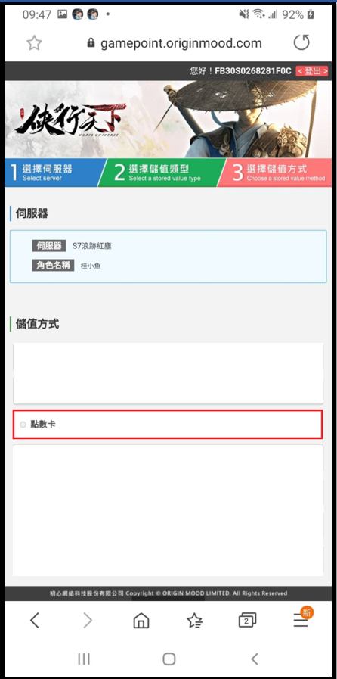
Task: Tap Android home navigation button
Action: pos(169,659)
